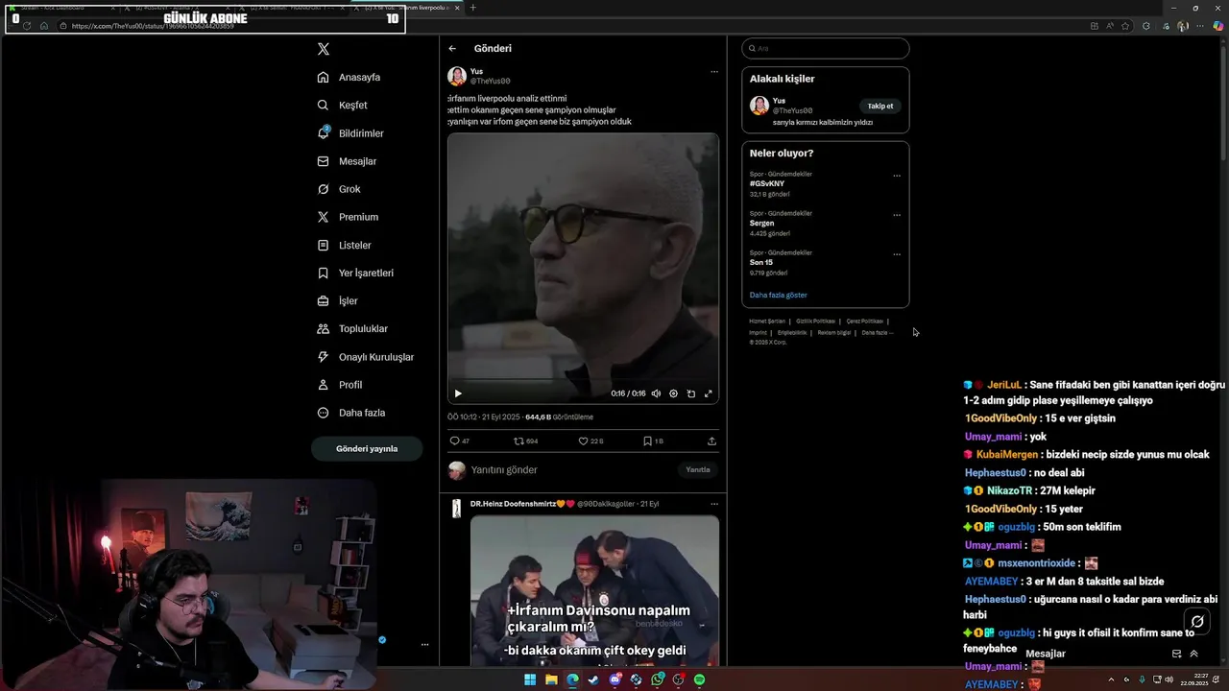The height and width of the screenshot is (691, 1229).
Task: Open options for #GSvKNY trend
Action: pos(897,176)
